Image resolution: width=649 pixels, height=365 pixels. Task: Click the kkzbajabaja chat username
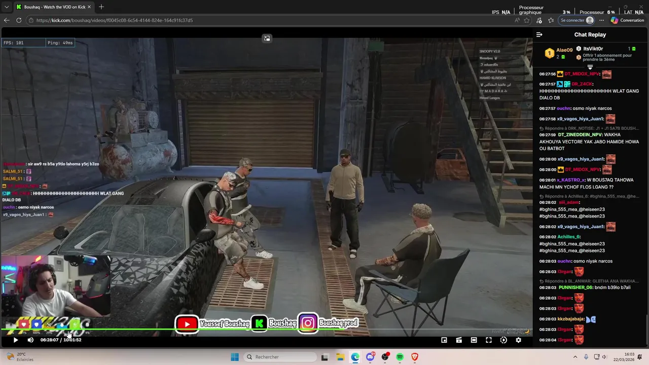click(571, 319)
